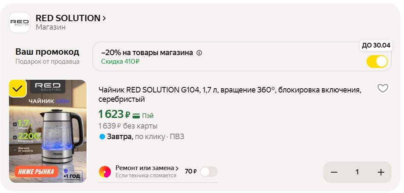The image size is (404, 193).
Task: Click the 'Магазин' label under store name
Action: (50, 28)
